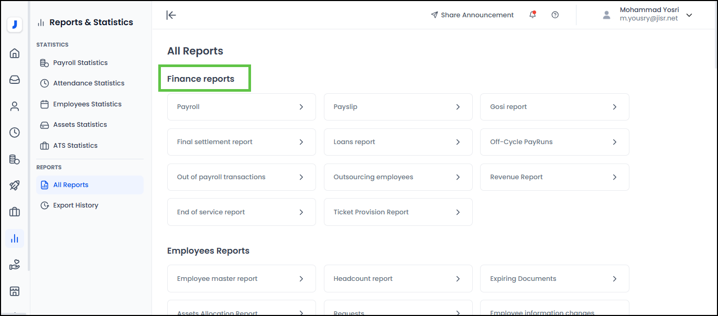Image resolution: width=718 pixels, height=316 pixels.
Task: Open the Headcount report card
Action: pyautogui.click(x=398, y=279)
